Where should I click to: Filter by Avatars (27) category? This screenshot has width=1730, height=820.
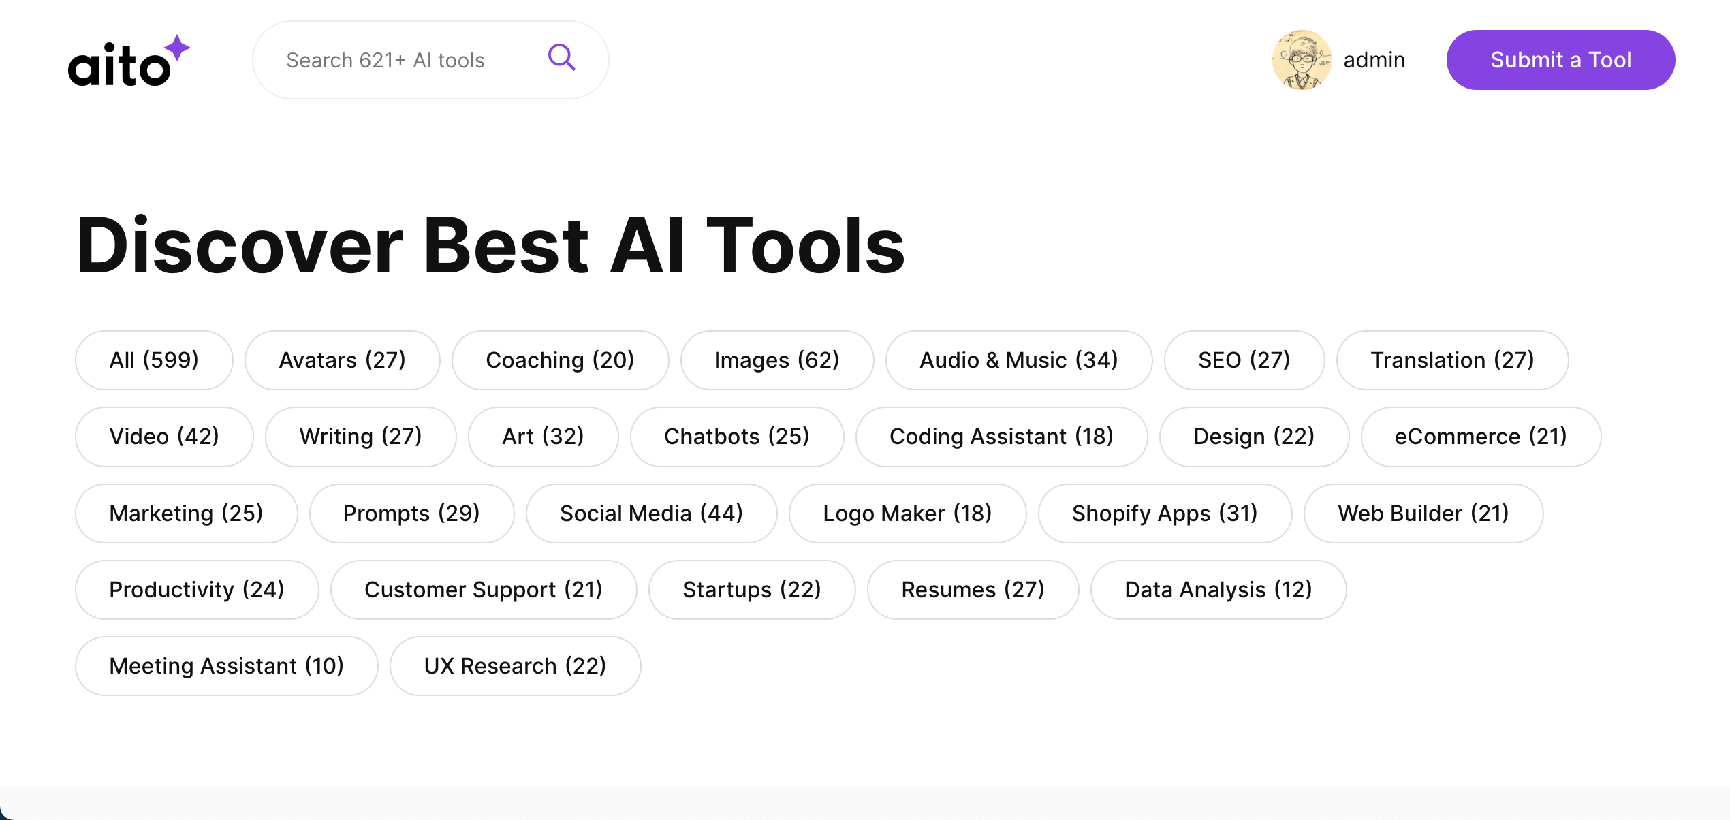click(x=342, y=360)
